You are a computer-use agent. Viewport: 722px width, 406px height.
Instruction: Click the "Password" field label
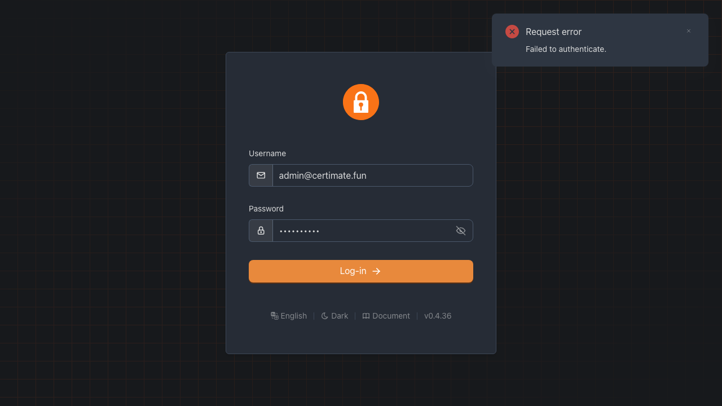266,209
